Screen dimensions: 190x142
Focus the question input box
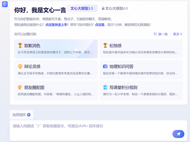click(99, 131)
